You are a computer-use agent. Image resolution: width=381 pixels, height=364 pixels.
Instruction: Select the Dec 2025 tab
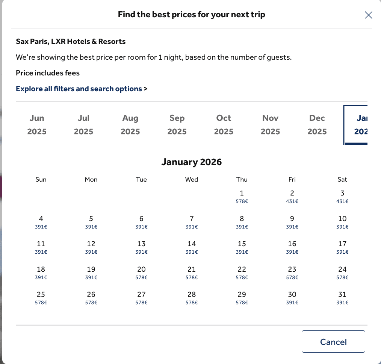click(x=317, y=125)
